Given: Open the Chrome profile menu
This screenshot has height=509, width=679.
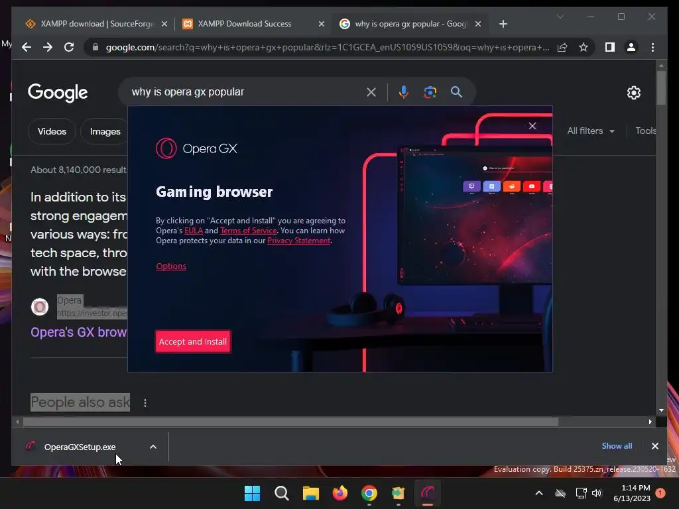Looking at the screenshot, I should pyautogui.click(x=631, y=47).
